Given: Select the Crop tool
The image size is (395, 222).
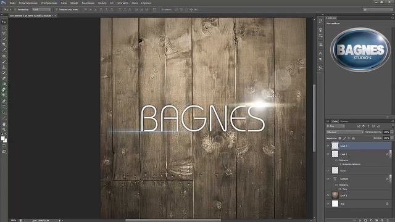Looking at the screenshot, I should pyautogui.click(x=4, y=44).
